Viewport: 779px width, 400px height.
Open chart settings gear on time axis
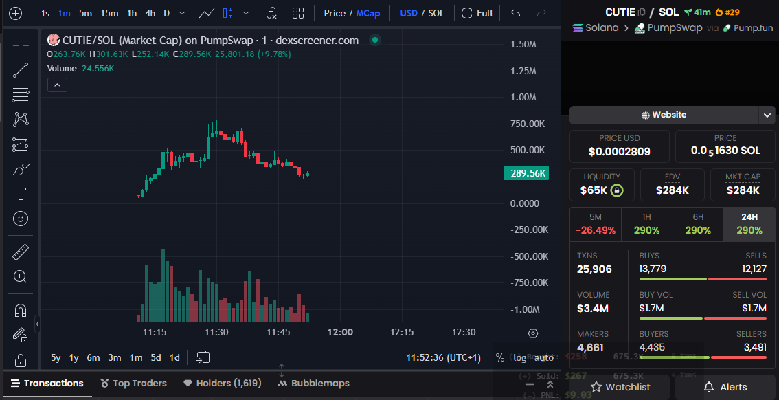pos(533,333)
